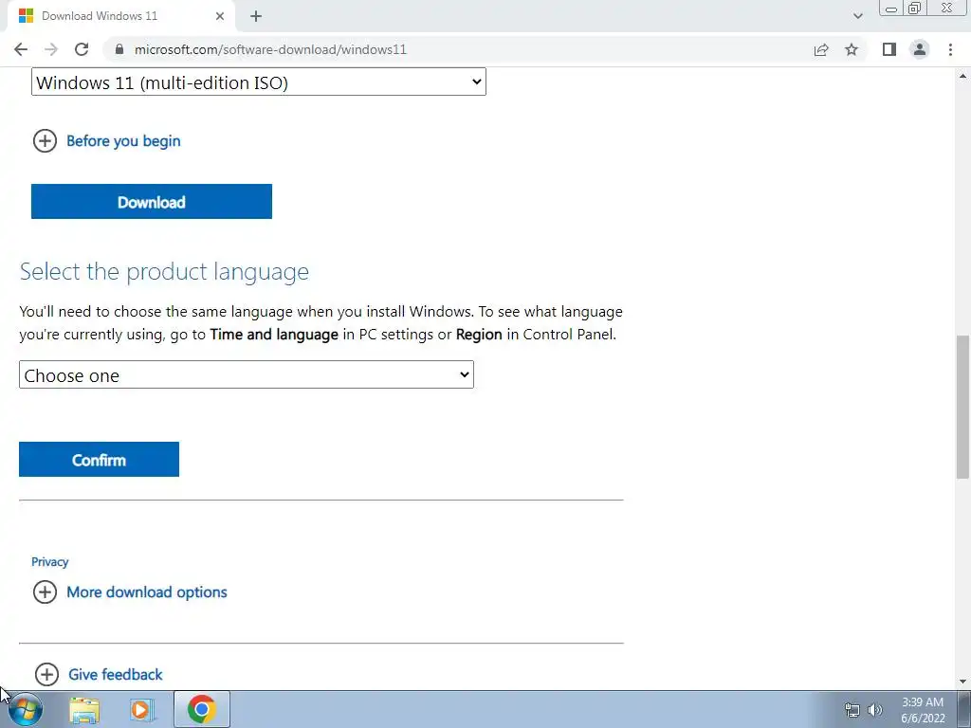Image resolution: width=971 pixels, height=728 pixels.
Task: Share this page icon in address bar
Action: click(821, 49)
